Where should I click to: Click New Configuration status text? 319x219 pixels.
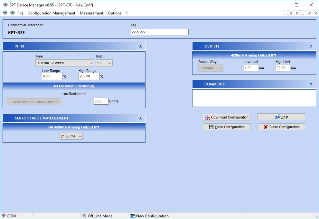(x=152, y=216)
